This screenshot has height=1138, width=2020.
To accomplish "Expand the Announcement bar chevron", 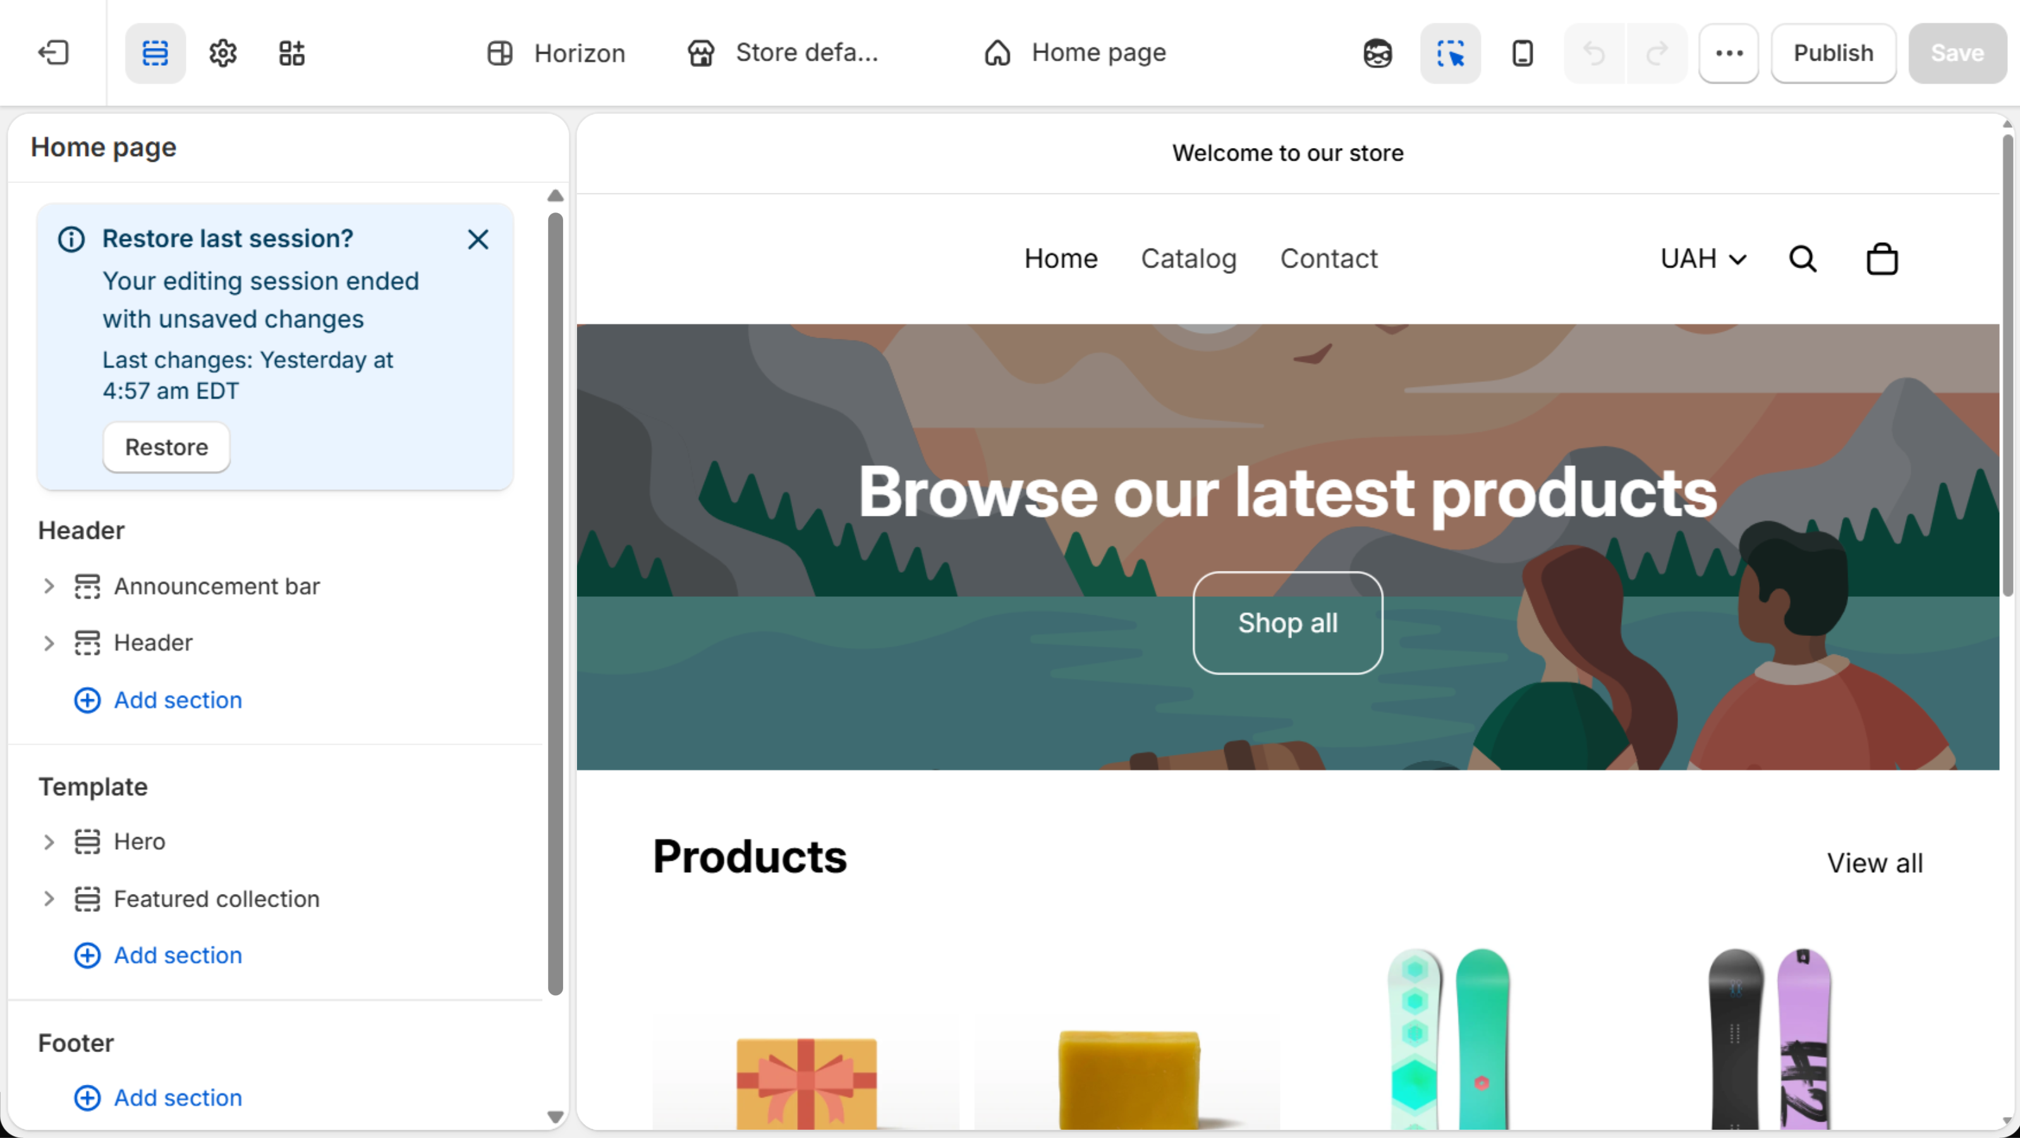I will pyautogui.click(x=49, y=586).
